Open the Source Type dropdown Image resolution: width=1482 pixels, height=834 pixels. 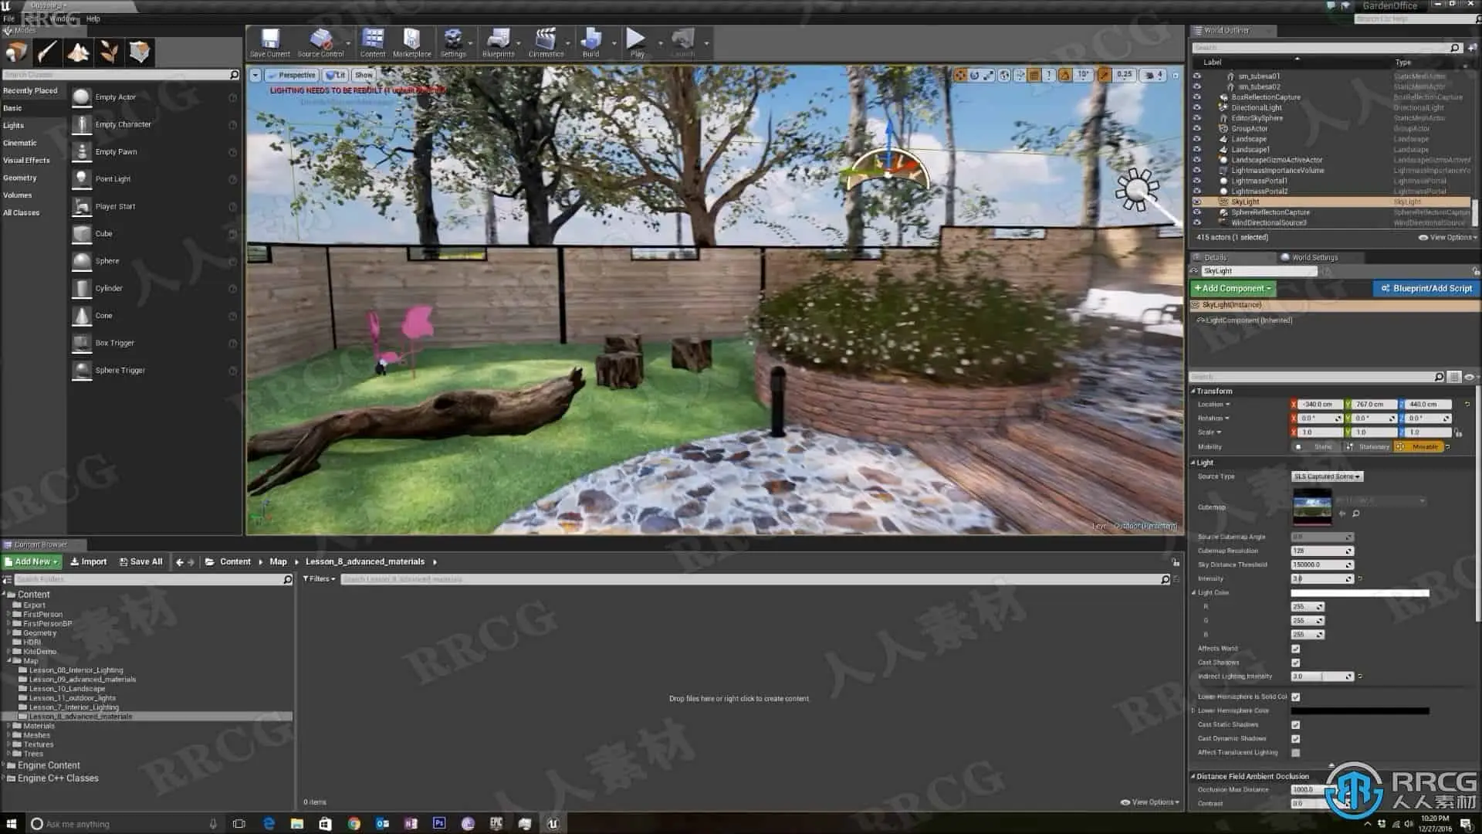1327,476
